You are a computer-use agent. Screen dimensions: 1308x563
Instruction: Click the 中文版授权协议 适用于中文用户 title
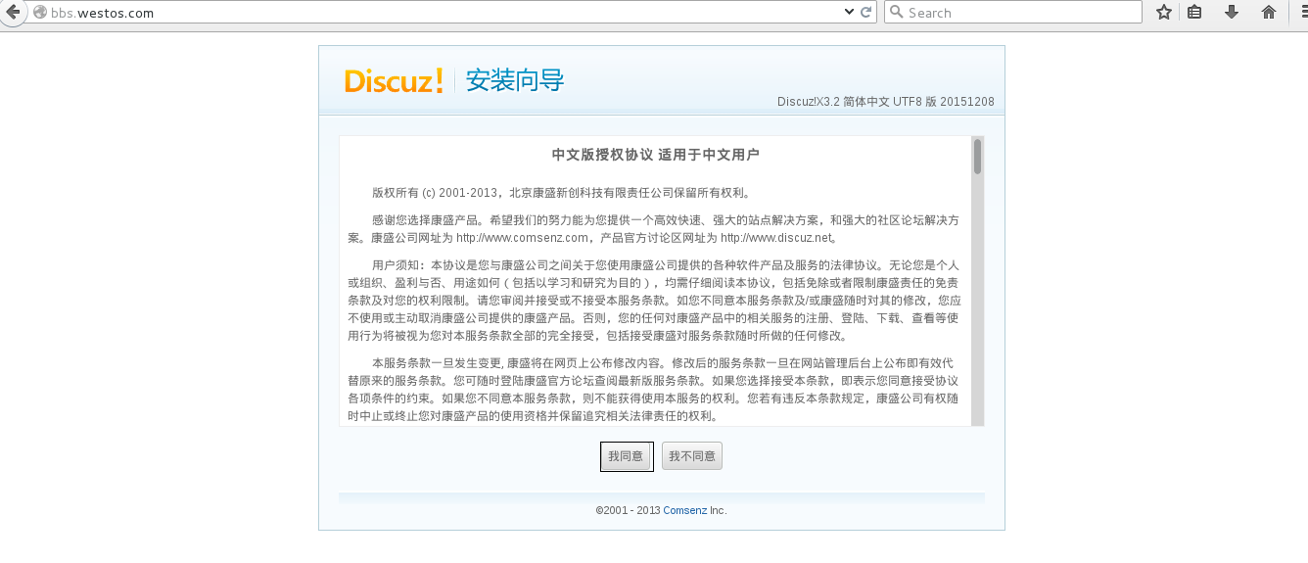click(656, 156)
